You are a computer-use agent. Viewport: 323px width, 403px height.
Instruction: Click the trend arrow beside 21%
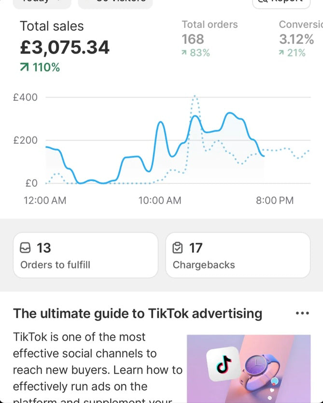[x=281, y=53]
